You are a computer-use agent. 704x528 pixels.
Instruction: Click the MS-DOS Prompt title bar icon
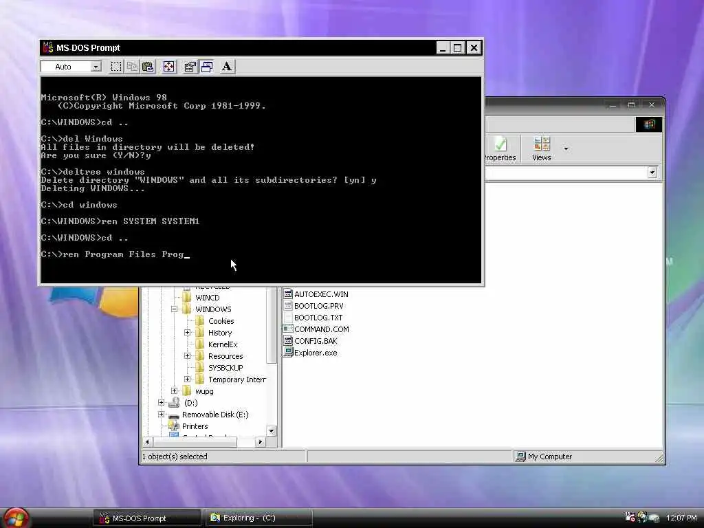click(x=47, y=47)
